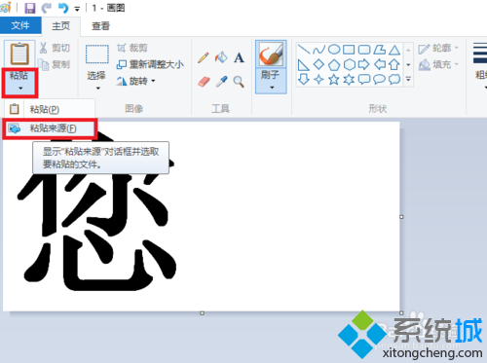Select the Oval shape
487x363 pixels.
[x=334, y=50]
